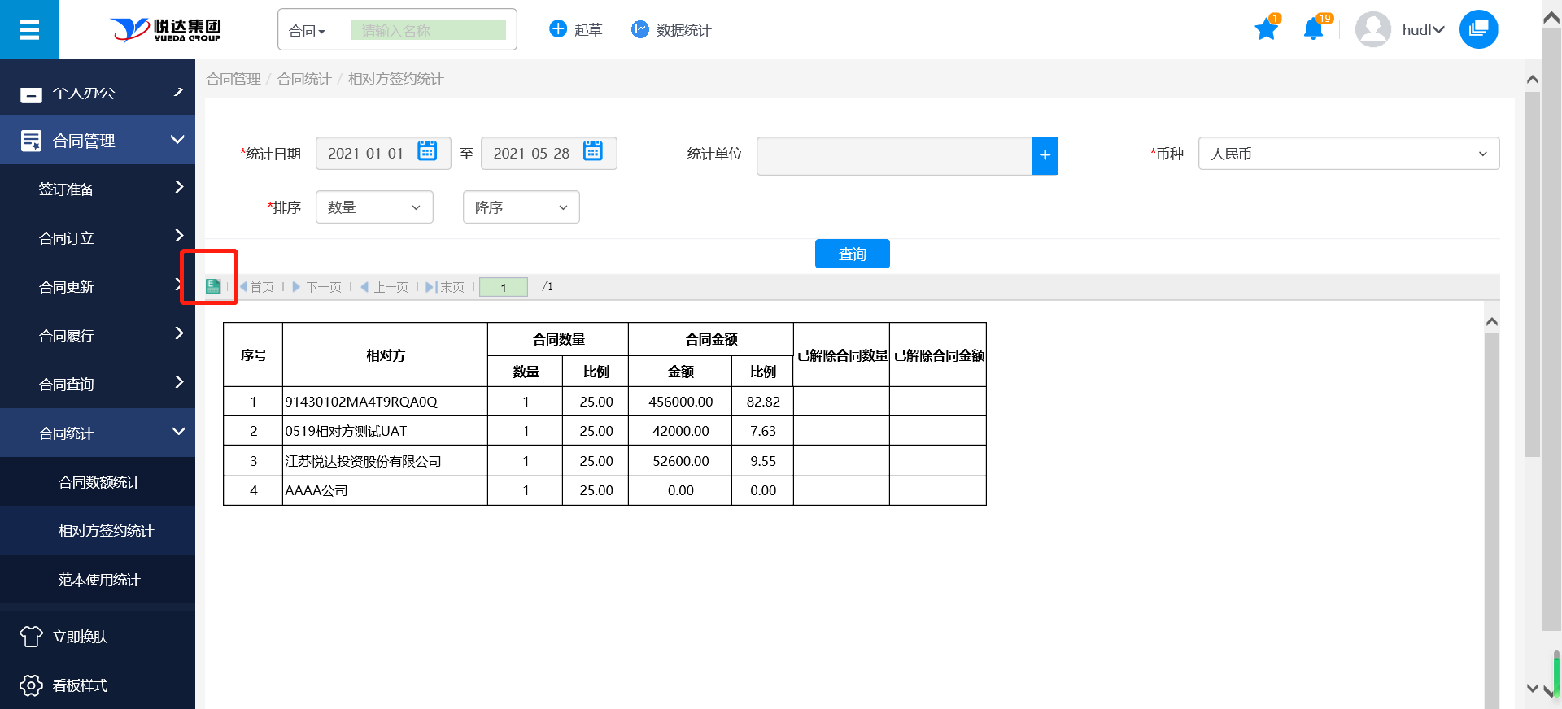Click the 起草 draft button
Screen dimensions: 1562x709
click(x=576, y=30)
